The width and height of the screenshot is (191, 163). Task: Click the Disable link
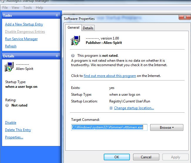tap(11, 123)
